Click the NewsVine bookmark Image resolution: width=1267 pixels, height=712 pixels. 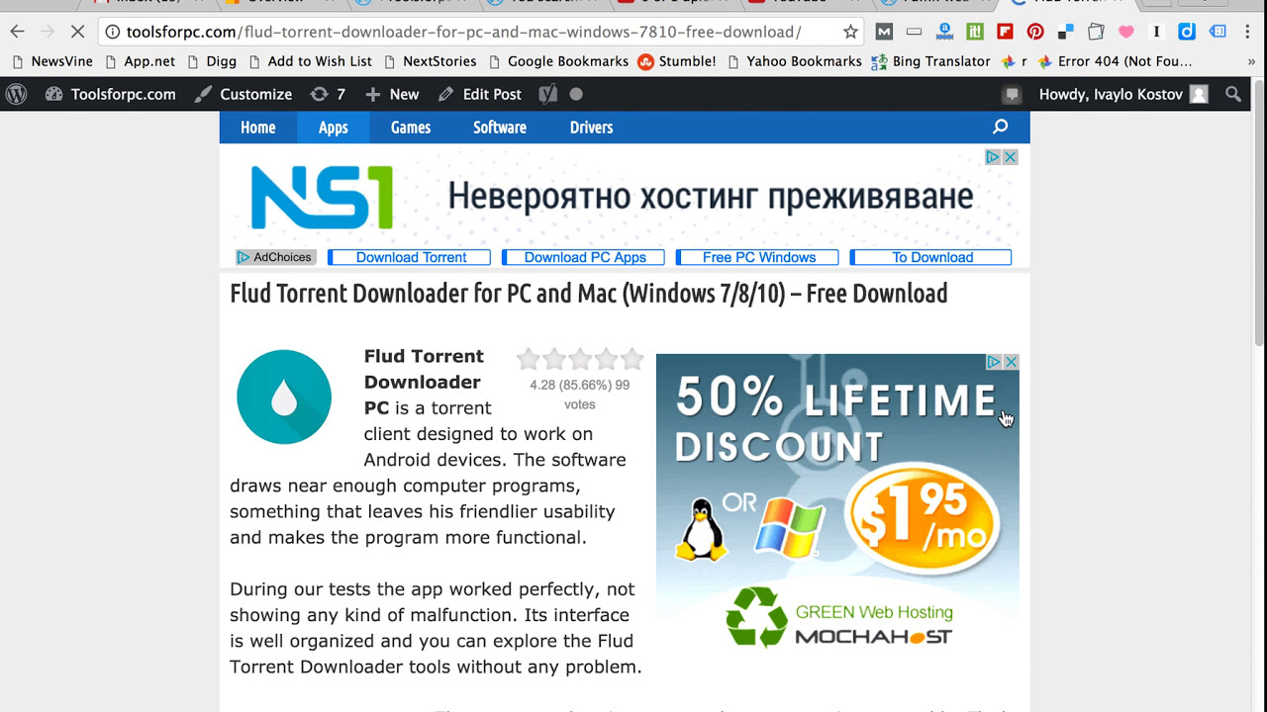(x=52, y=61)
